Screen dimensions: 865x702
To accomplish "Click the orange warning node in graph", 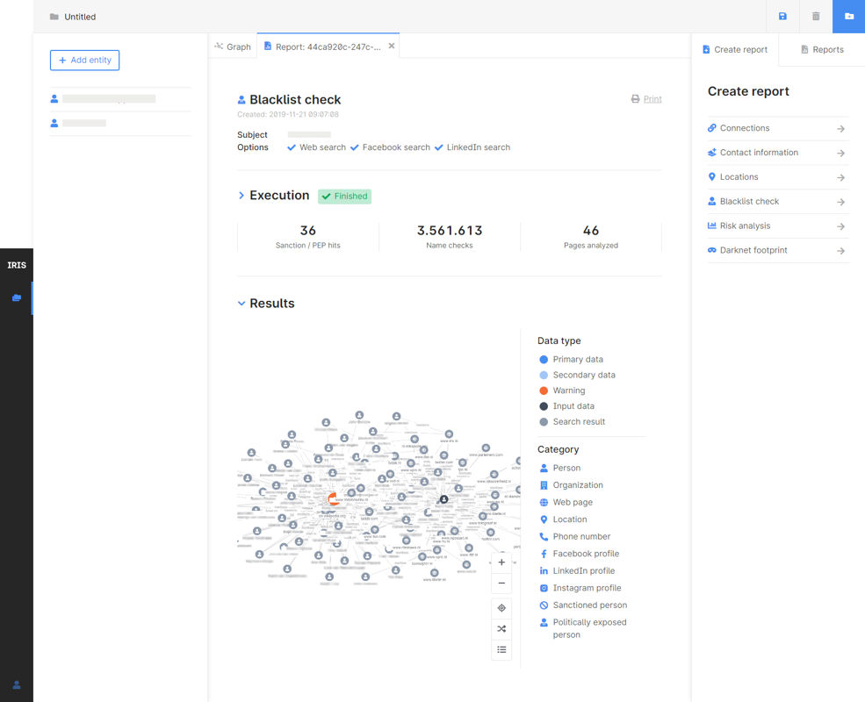I will pos(334,498).
